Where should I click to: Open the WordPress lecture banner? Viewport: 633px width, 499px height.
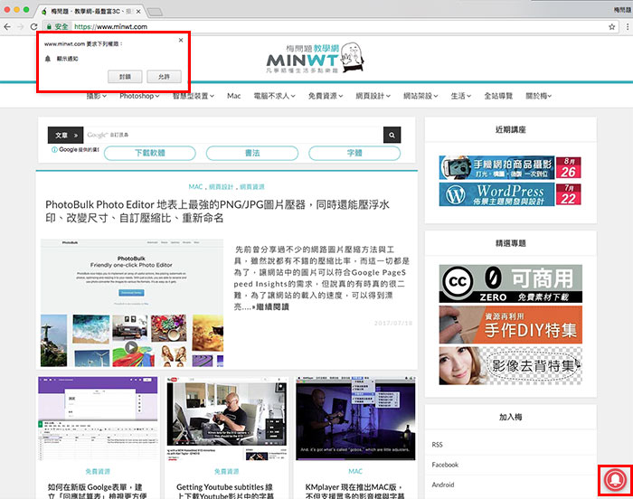pos(510,194)
